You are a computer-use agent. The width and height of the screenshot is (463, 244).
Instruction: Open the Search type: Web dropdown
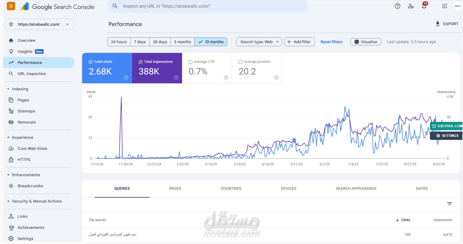point(259,42)
